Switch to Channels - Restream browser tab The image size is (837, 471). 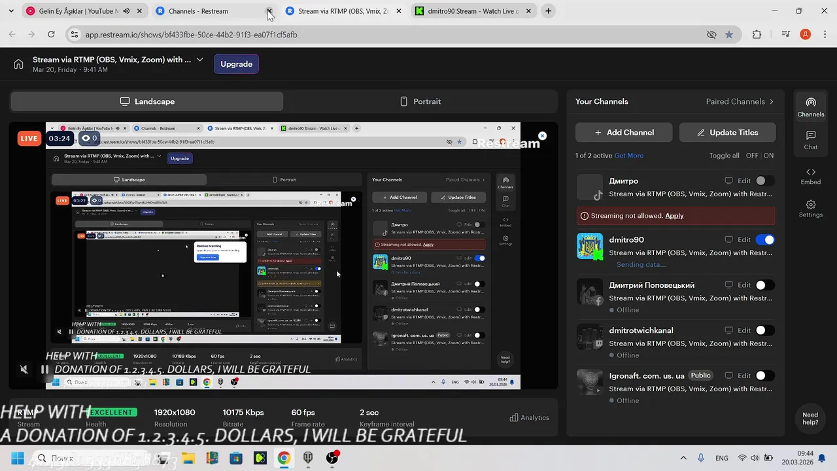coord(214,11)
